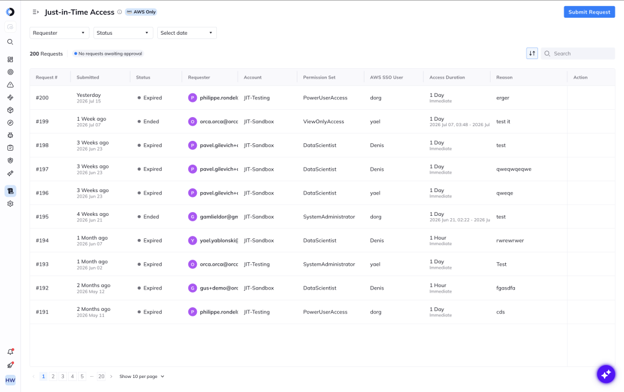Click reason rwrewrwer in request #194 row

coord(510,240)
